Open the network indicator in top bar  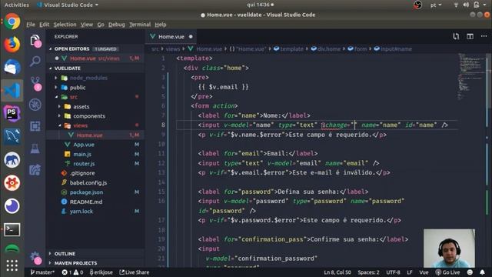point(456,5)
